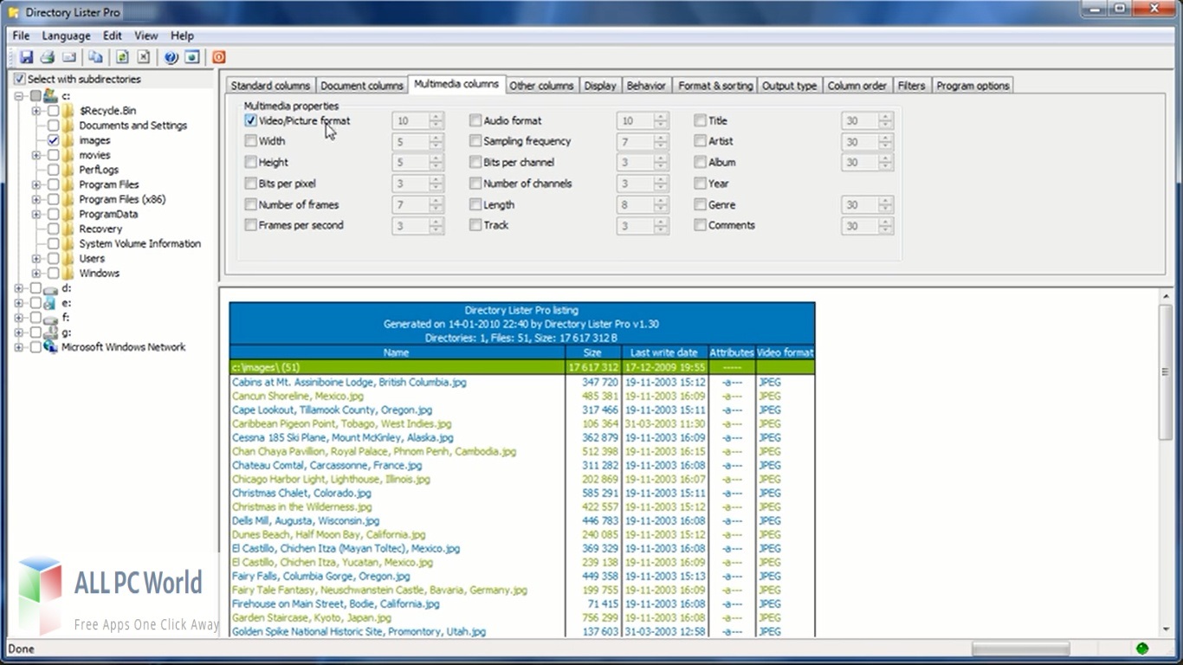
Task: Check the Frames per second box
Action: 251,225
